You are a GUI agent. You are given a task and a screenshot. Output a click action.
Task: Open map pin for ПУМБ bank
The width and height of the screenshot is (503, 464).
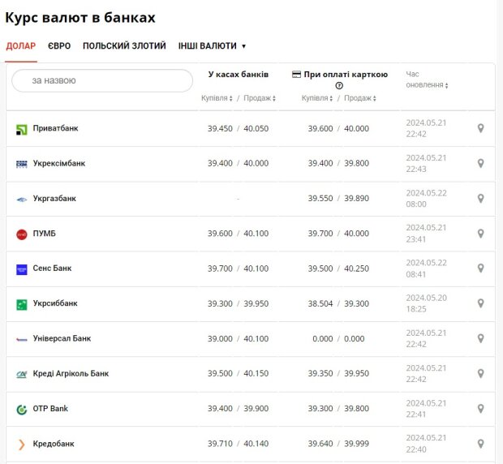480,234
